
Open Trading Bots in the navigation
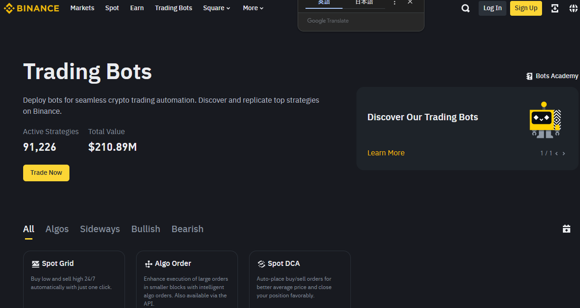tap(174, 8)
